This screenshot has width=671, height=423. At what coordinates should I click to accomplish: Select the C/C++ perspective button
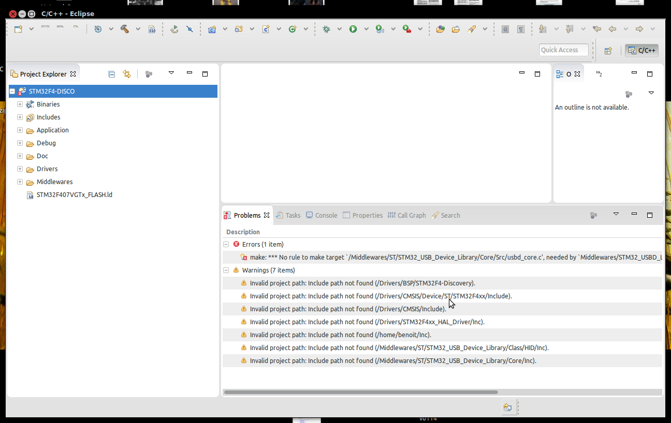click(x=641, y=50)
